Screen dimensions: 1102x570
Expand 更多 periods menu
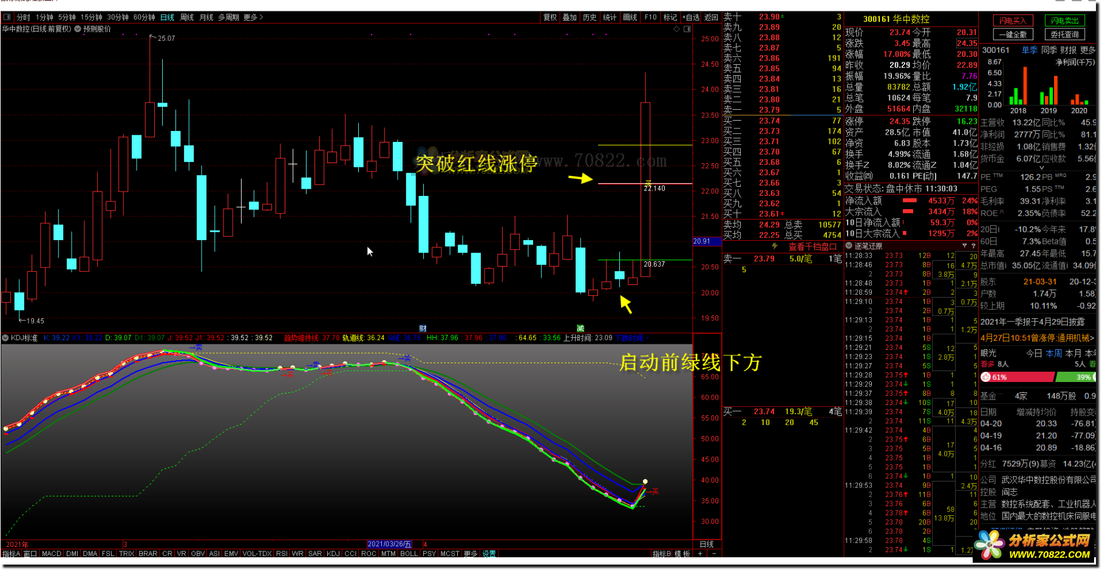tap(253, 18)
